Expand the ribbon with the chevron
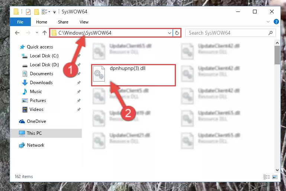The image size is (286, 191). [268, 22]
